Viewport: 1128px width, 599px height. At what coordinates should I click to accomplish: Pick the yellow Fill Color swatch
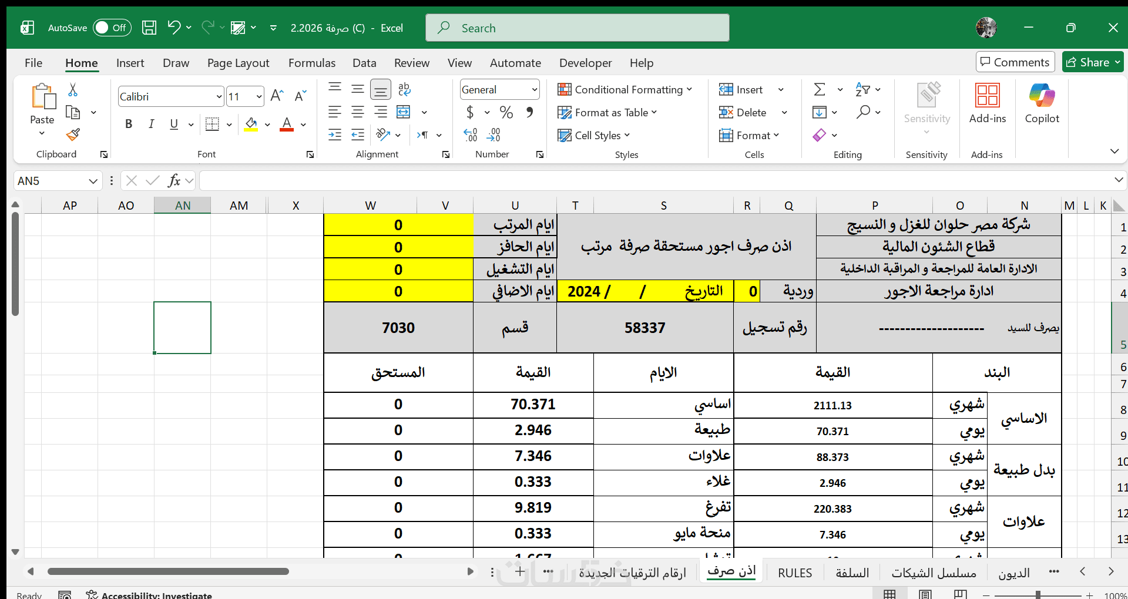coord(251,124)
